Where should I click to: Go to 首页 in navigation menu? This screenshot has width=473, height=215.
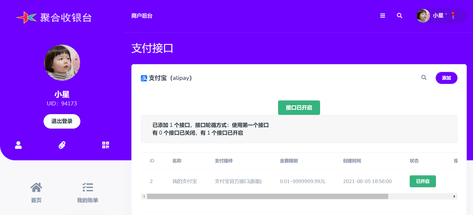pyautogui.click(x=36, y=192)
